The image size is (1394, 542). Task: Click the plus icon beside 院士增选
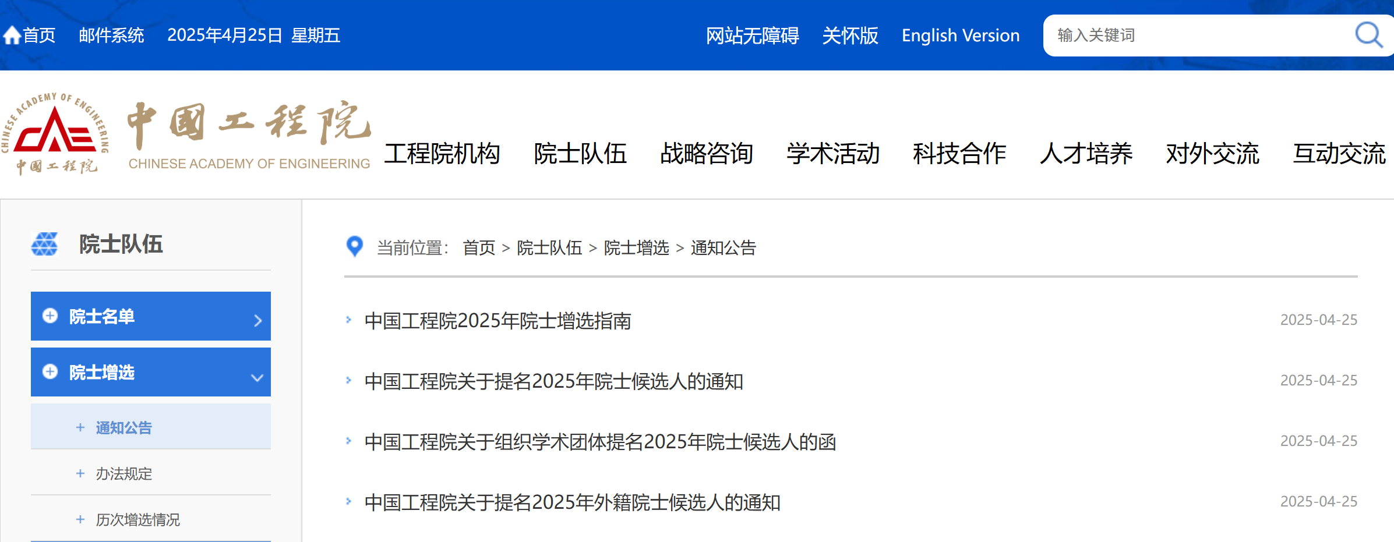pyautogui.click(x=50, y=371)
